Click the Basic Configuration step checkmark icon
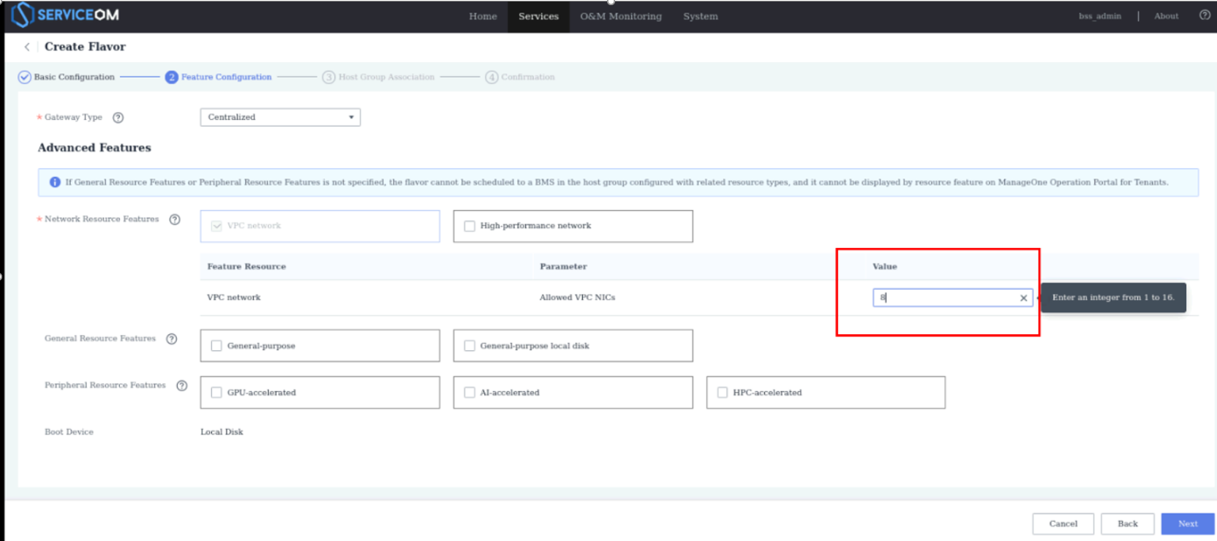Screen dimensions: 1217x541 pyautogui.click(x=25, y=77)
